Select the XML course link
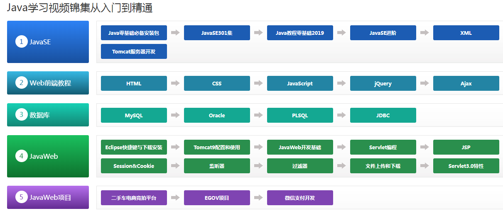Viewport: 503px width, 211px height. (466, 33)
